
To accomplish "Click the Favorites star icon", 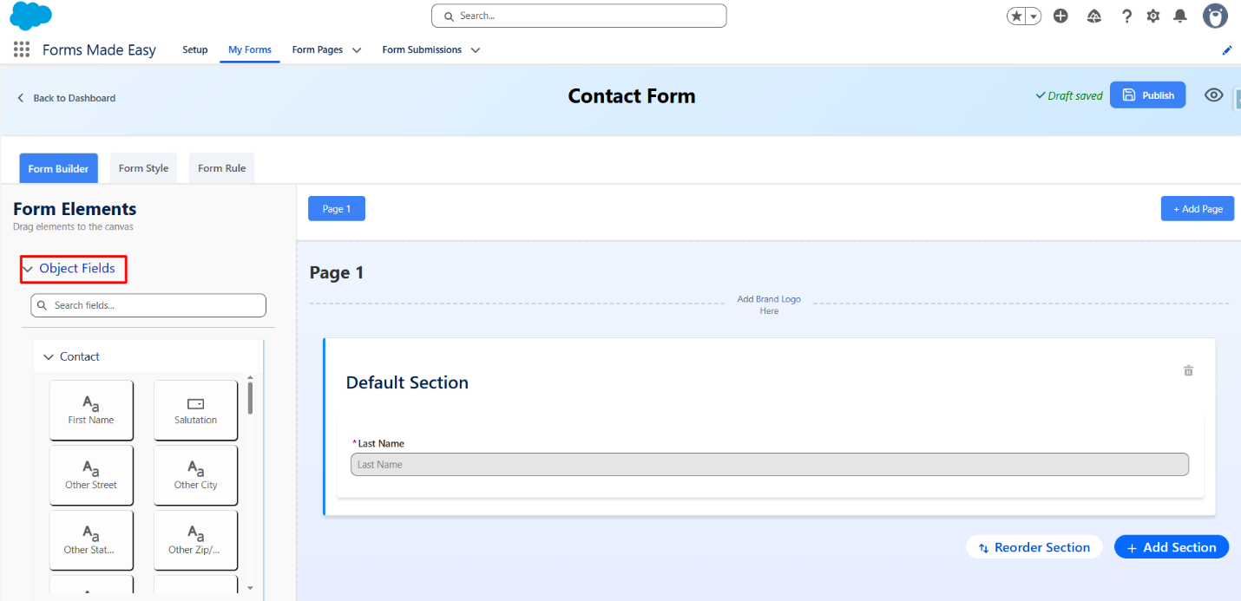I will click(1016, 16).
